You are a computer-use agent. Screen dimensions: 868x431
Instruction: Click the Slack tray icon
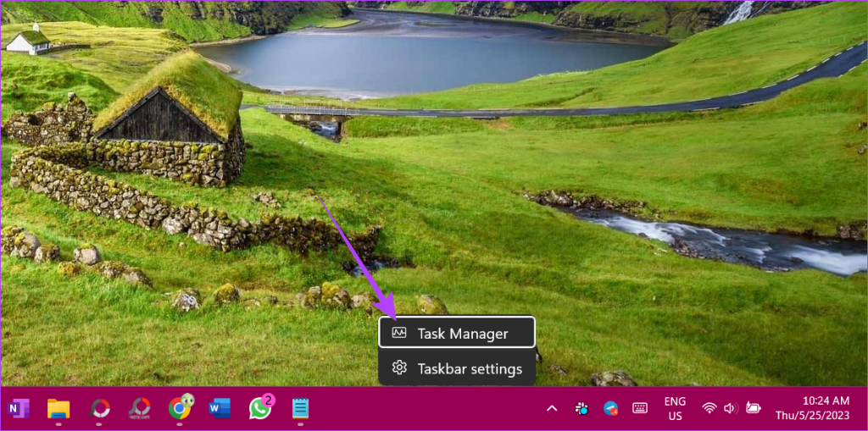[581, 409]
